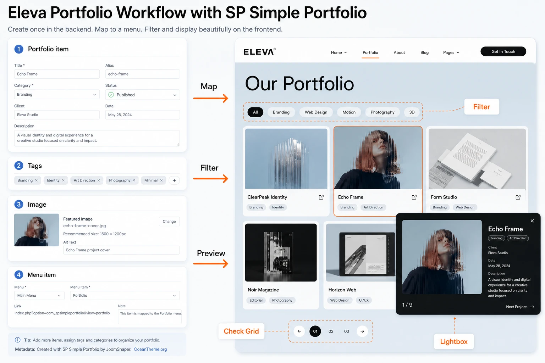Image resolution: width=545 pixels, height=363 pixels.
Task: Click Identity tag on ClearPeak Identity card
Action: click(278, 207)
